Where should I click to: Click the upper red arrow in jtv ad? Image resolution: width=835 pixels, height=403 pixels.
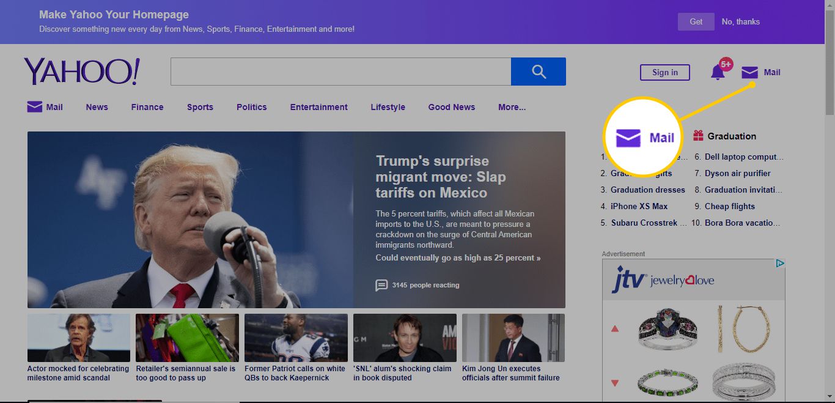pyautogui.click(x=615, y=328)
